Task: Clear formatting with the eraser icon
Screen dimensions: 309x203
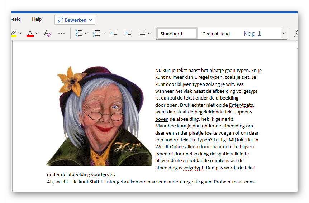Action: point(47,33)
